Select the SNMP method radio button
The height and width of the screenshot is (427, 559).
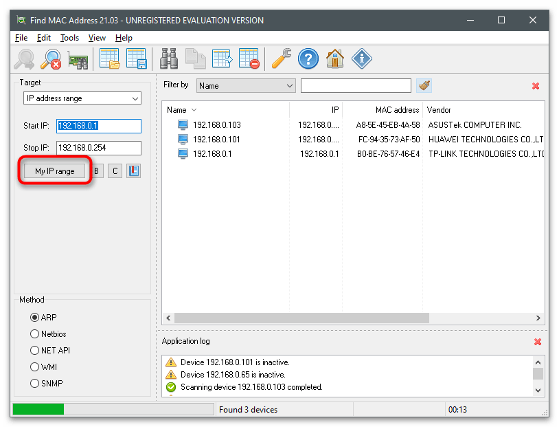[x=34, y=383]
